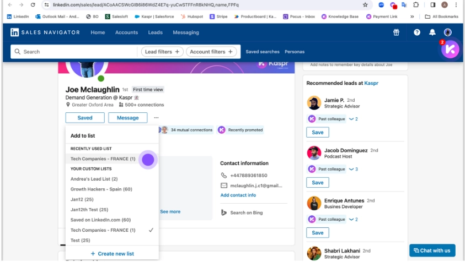This screenshot has height=262, width=465.
Task: Open the profile avatar in Sales Navigator header
Action: point(448,32)
